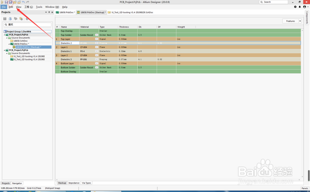The height and width of the screenshot is (192, 310).
Task: Select Top Layer 0.036mm thickness cell
Action: [x=128, y=39]
